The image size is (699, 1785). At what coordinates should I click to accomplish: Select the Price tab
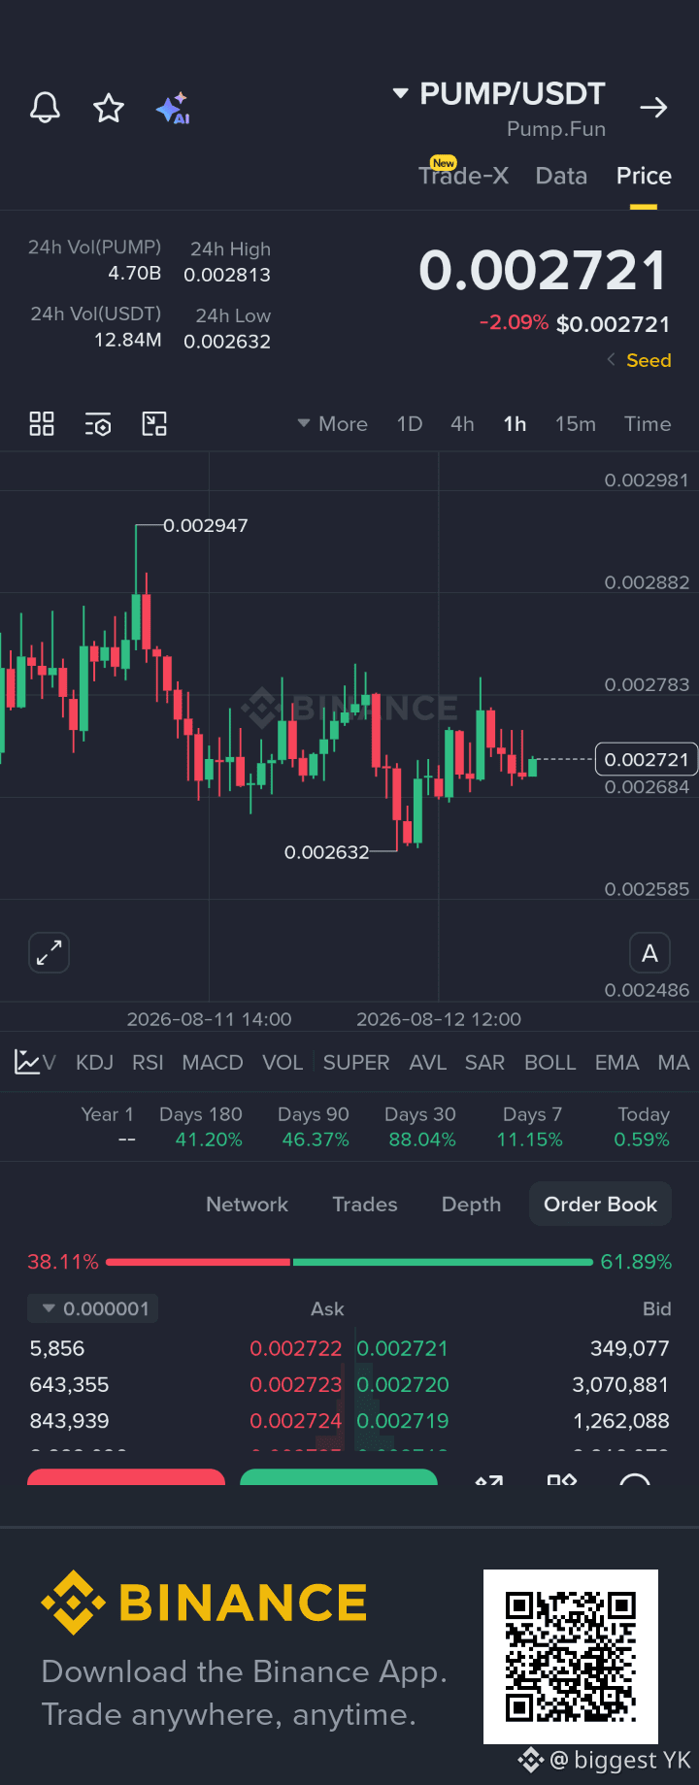(x=644, y=176)
